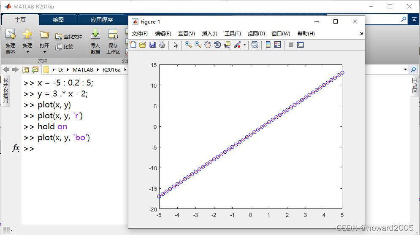The image size is (420, 235).
Task: Activate the Zoom Out tool
Action: pos(198,45)
